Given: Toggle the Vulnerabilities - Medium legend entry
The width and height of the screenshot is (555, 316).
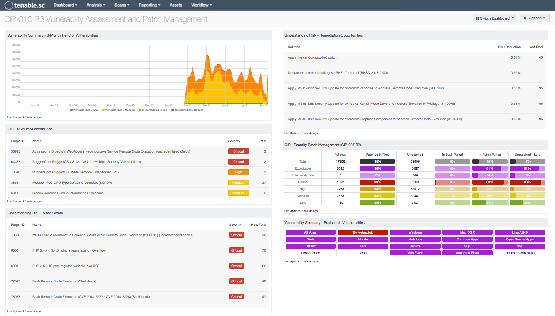Looking at the screenshot, I should click(x=119, y=110).
